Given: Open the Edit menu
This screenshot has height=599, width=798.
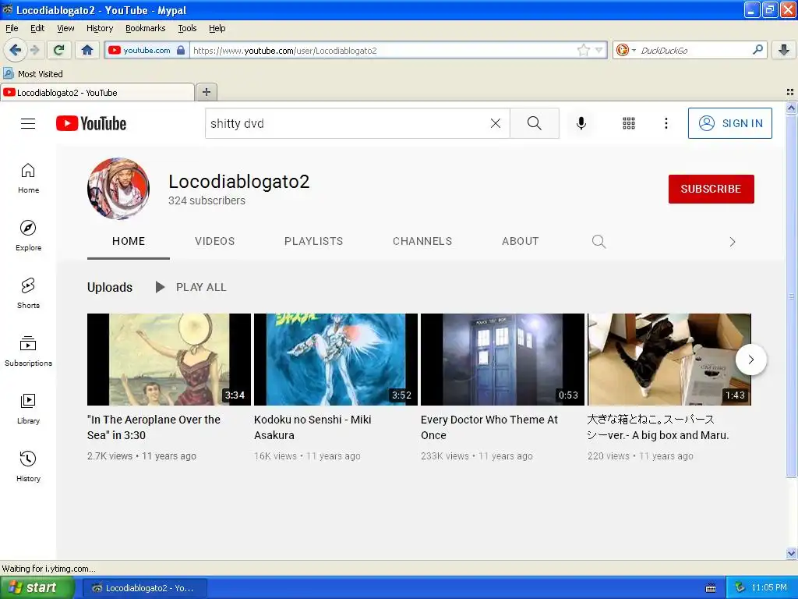Looking at the screenshot, I should click(37, 29).
